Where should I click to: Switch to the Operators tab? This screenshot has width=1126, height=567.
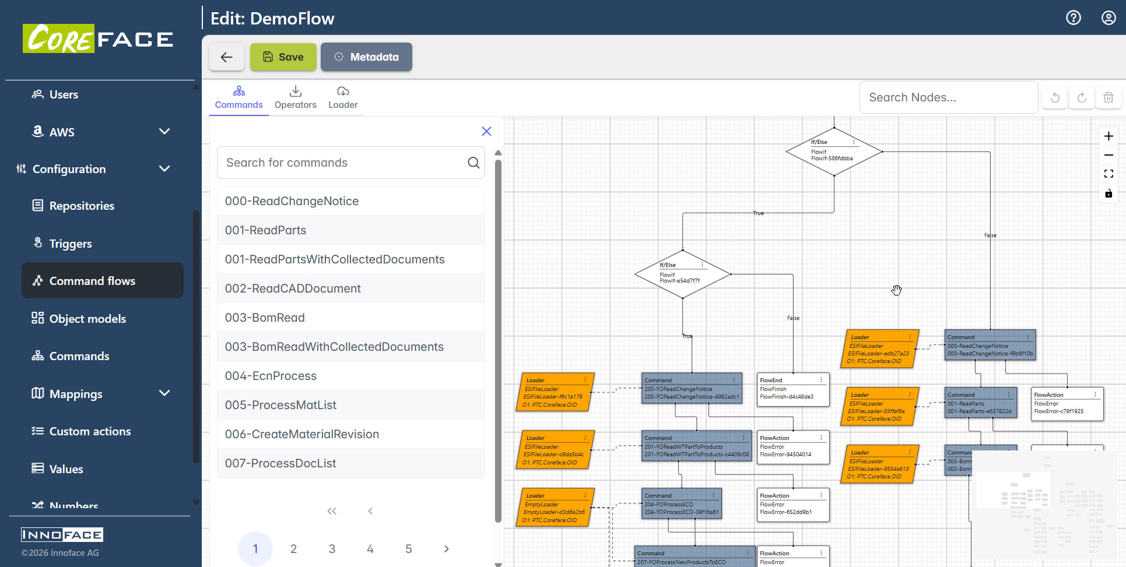[296, 98]
